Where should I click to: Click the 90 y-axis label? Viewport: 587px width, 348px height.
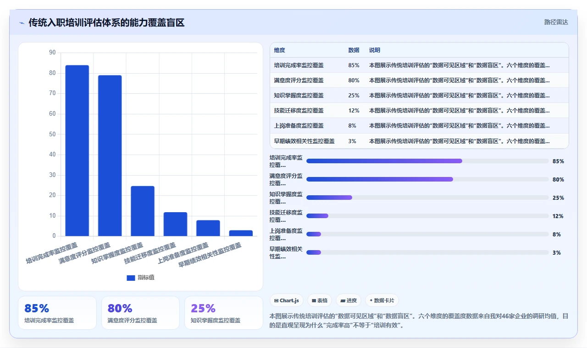click(52, 53)
